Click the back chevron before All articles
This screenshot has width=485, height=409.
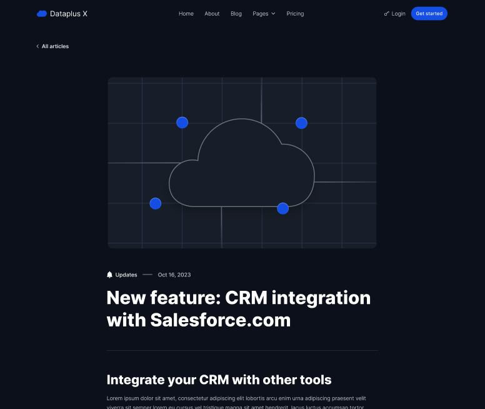(37, 46)
